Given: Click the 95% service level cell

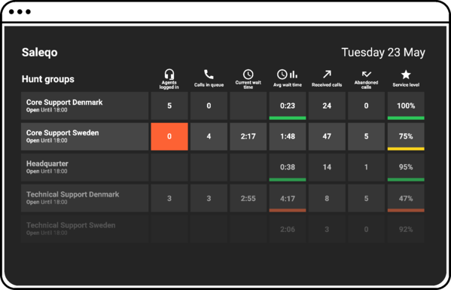Looking at the screenshot, I should [x=406, y=167].
